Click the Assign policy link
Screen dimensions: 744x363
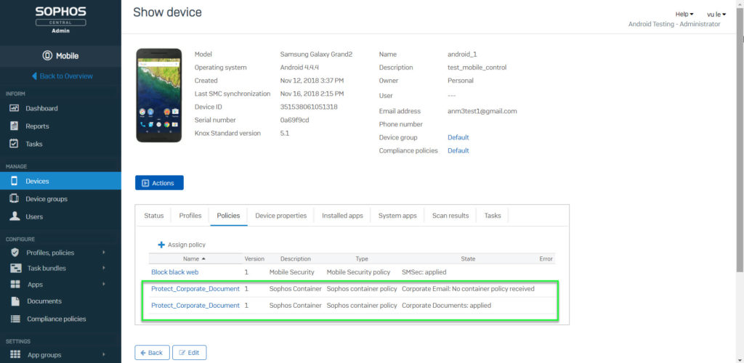pyautogui.click(x=187, y=245)
